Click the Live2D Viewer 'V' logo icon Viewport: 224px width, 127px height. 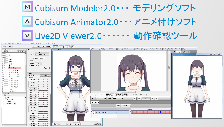tap(27, 35)
